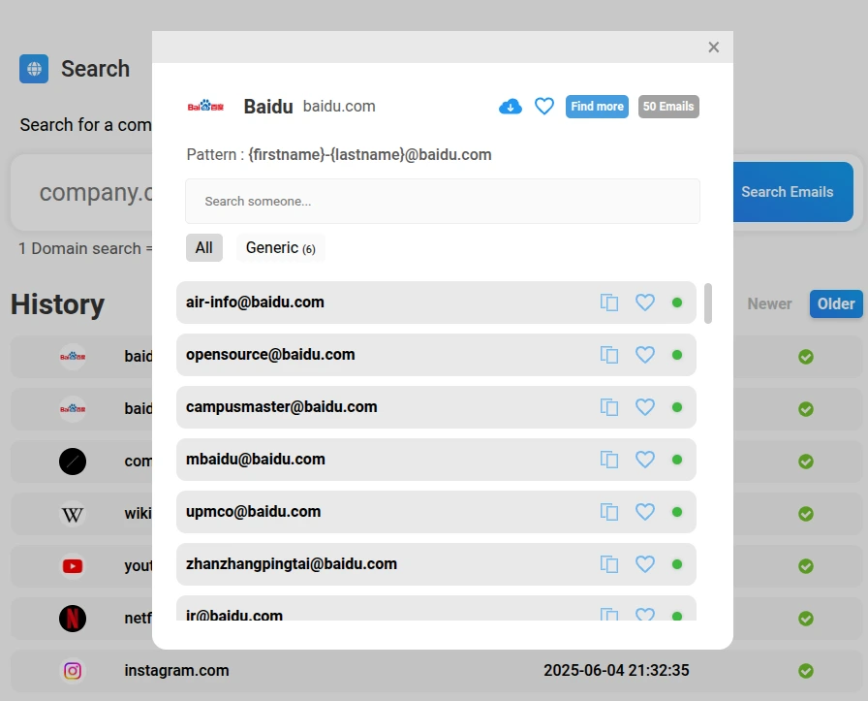Copy air-info@baidu.com to clipboard
This screenshot has height=701, width=868.
(609, 303)
